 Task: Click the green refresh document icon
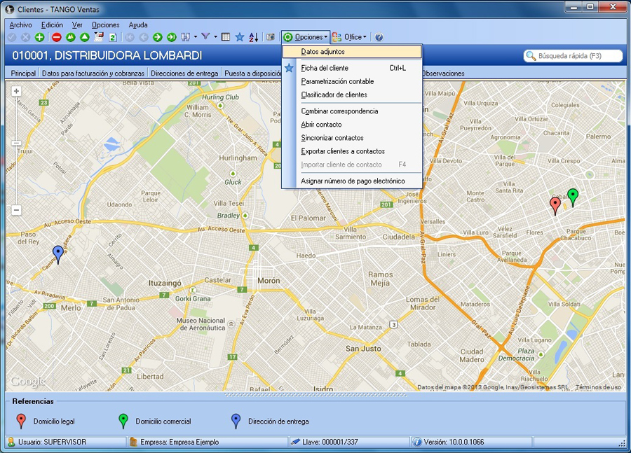[x=113, y=37]
